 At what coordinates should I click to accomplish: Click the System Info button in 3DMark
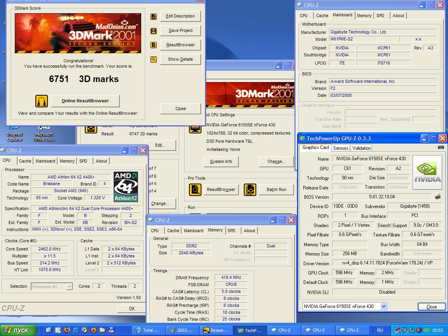click(x=221, y=161)
